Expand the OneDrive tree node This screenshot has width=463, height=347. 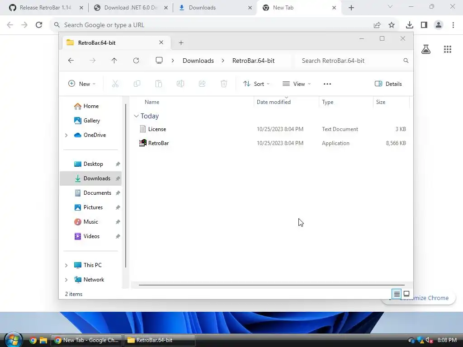66,135
